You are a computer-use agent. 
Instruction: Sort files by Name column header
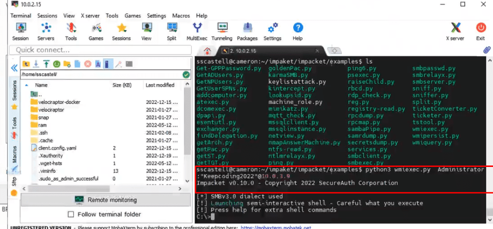pyautogui.click(x=41, y=85)
